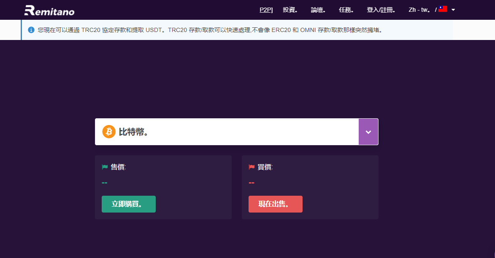The height and width of the screenshot is (258, 495).
Task: Expand the purple chevron coin selector
Action: (368, 132)
